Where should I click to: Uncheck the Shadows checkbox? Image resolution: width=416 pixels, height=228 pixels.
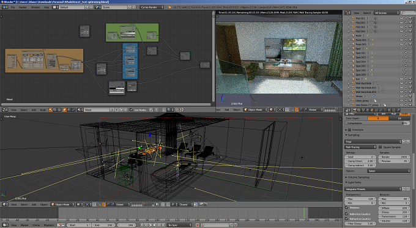(x=347, y=208)
